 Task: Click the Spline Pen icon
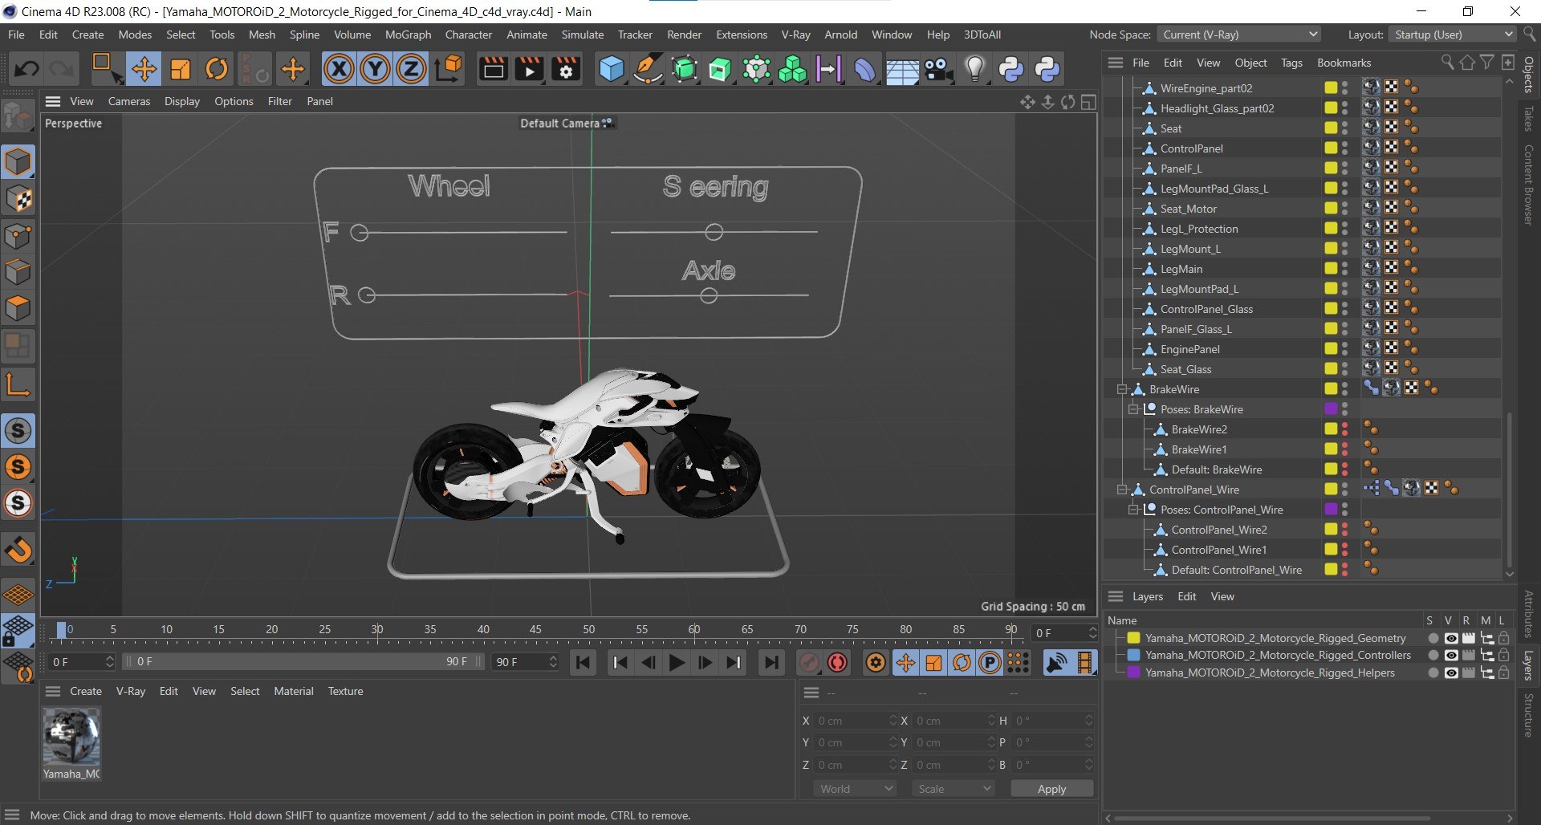648,69
